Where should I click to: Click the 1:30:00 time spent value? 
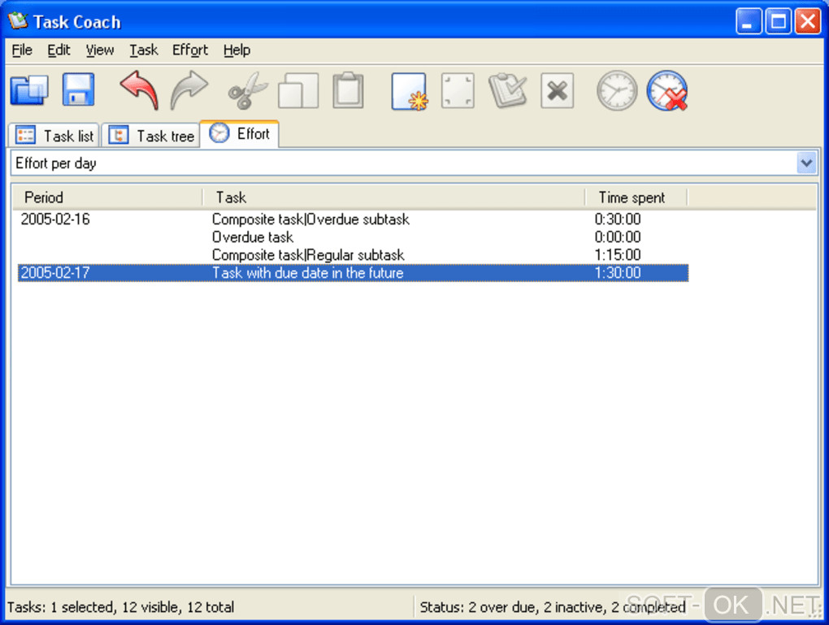[618, 273]
